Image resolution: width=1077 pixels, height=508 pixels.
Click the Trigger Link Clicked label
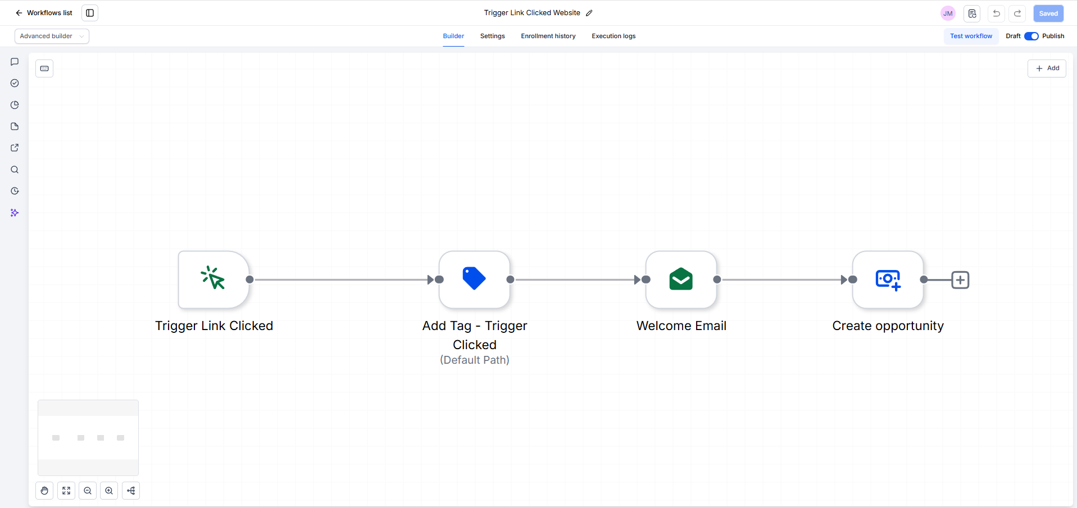[214, 326]
